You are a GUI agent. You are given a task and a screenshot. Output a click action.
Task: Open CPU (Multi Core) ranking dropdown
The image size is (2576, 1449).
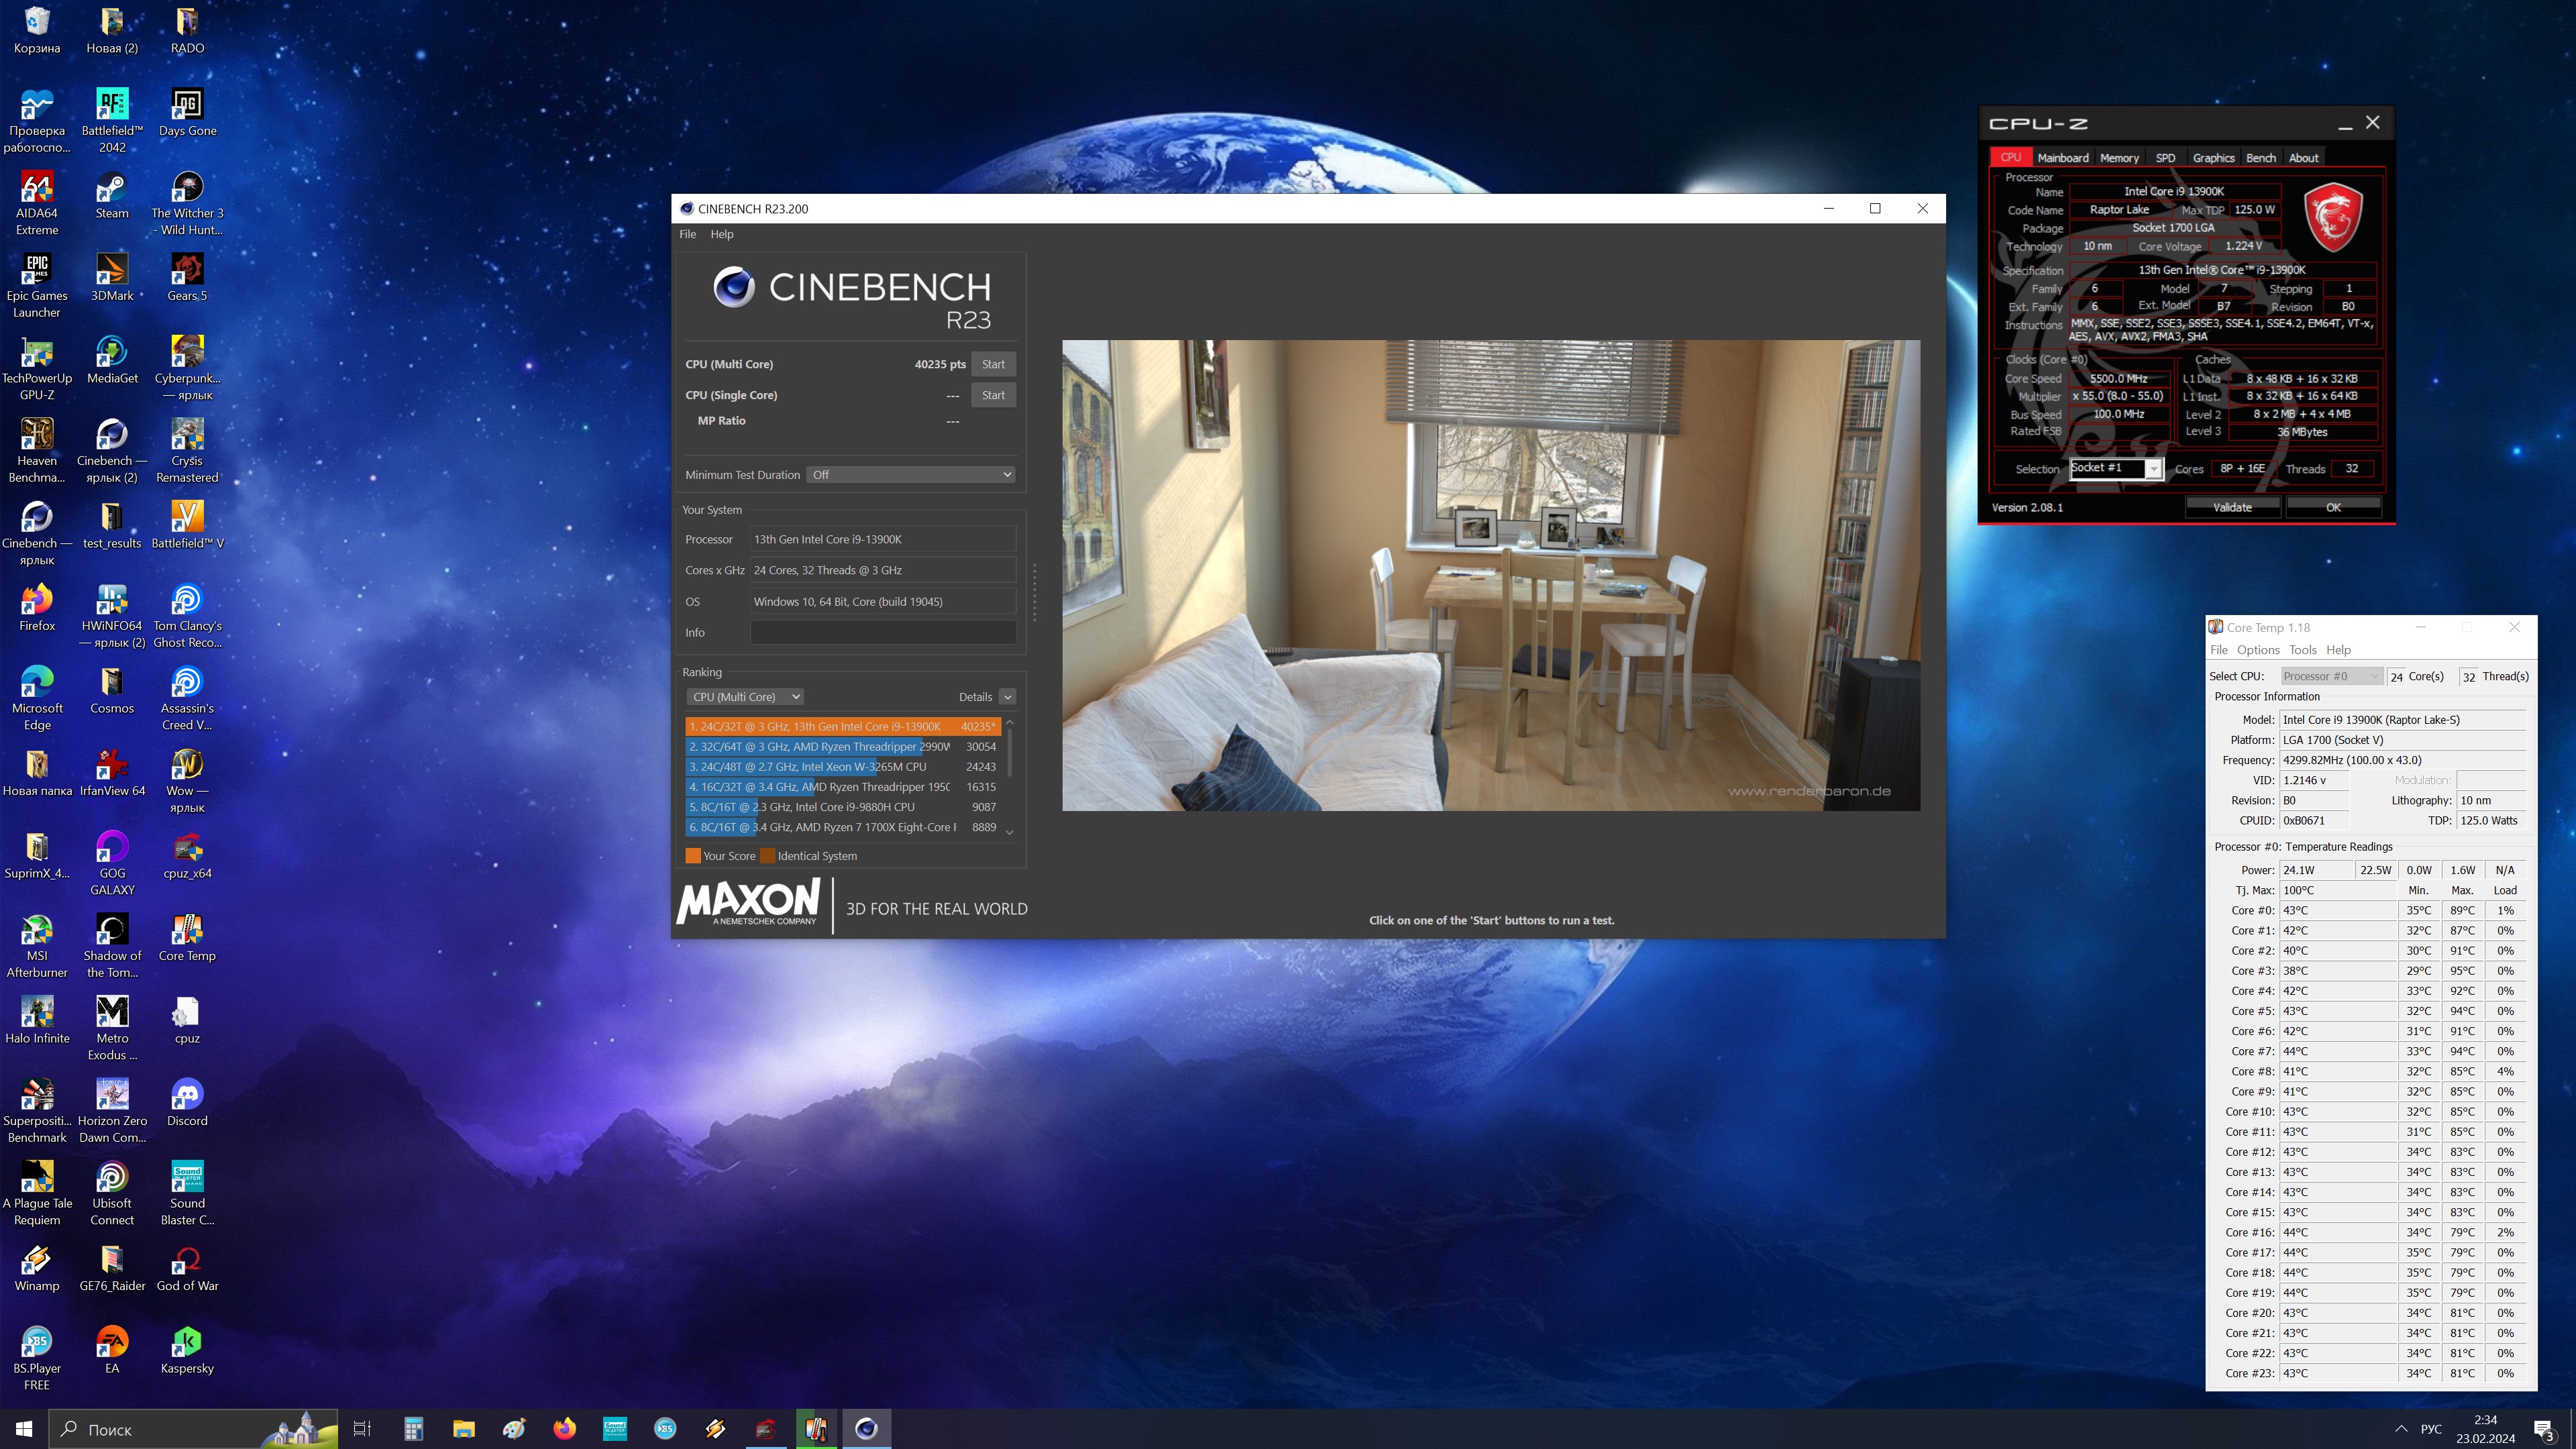pyautogui.click(x=745, y=697)
